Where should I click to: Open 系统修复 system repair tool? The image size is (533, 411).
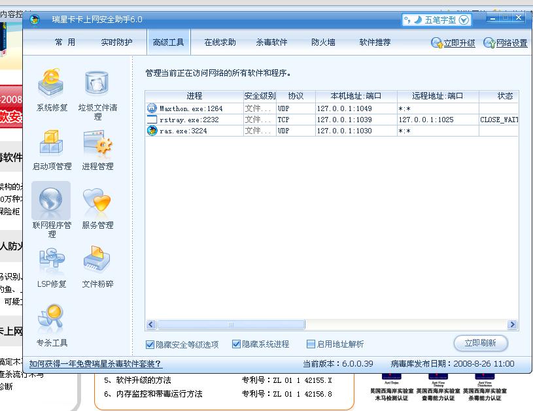click(x=51, y=90)
